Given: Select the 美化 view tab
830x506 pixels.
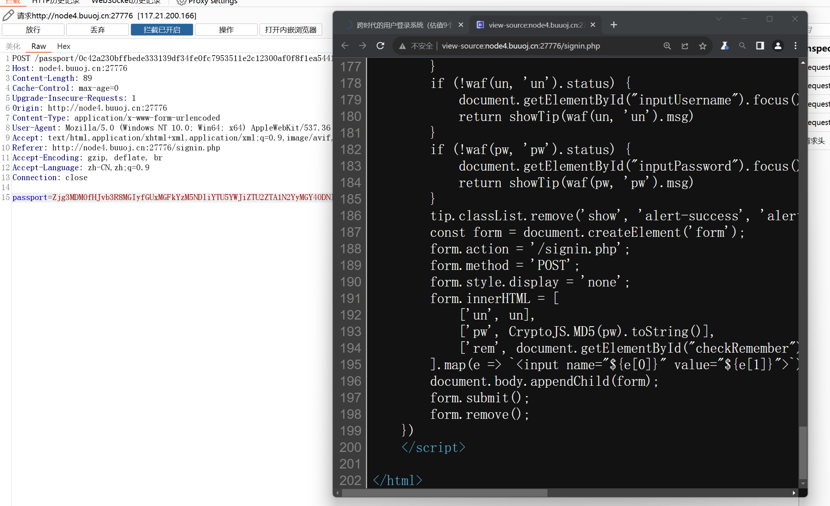Looking at the screenshot, I should (x=13, y=46).
